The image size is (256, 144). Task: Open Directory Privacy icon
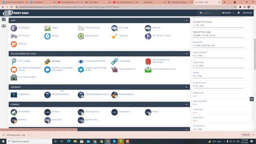(x=81, y=28)
